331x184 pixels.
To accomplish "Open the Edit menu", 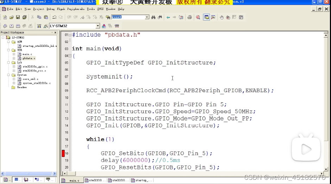I will pos(19,9).
